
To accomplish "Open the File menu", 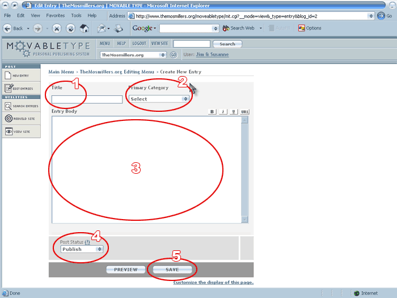I will [7, 15].
